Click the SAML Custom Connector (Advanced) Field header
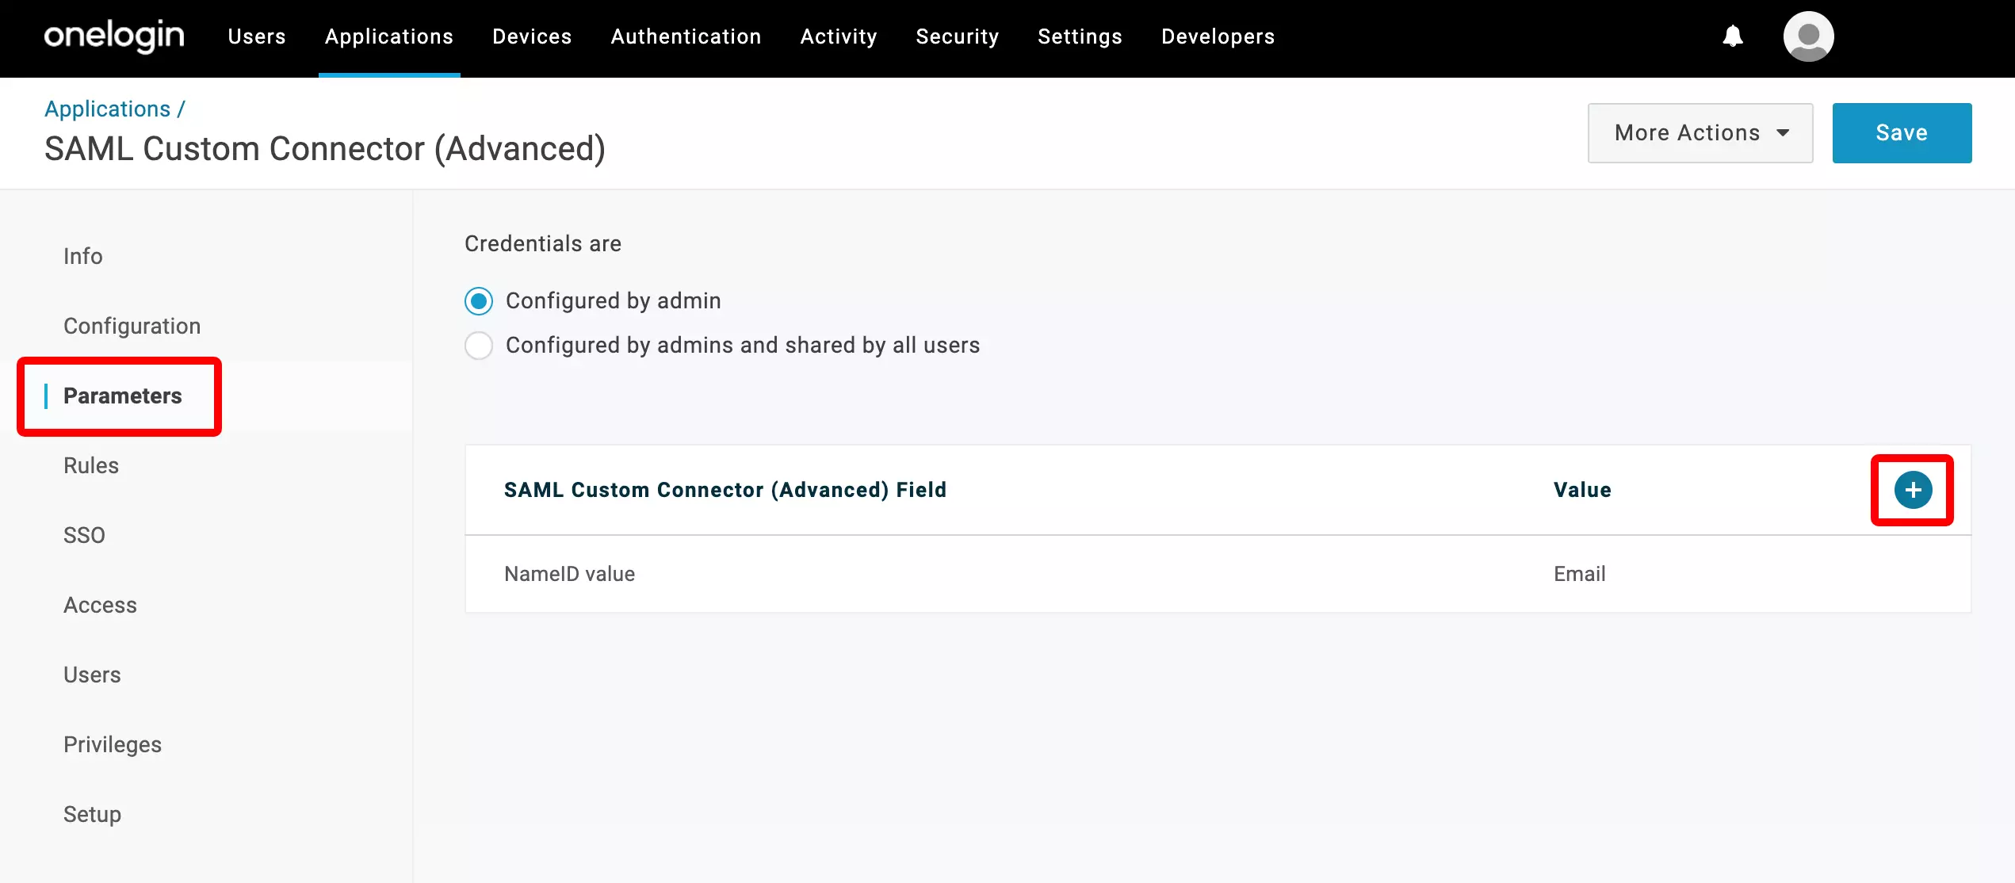Image resolution: width=2015 pixels, height=883 pixels. pyautogui.click(x=725, y=490)
